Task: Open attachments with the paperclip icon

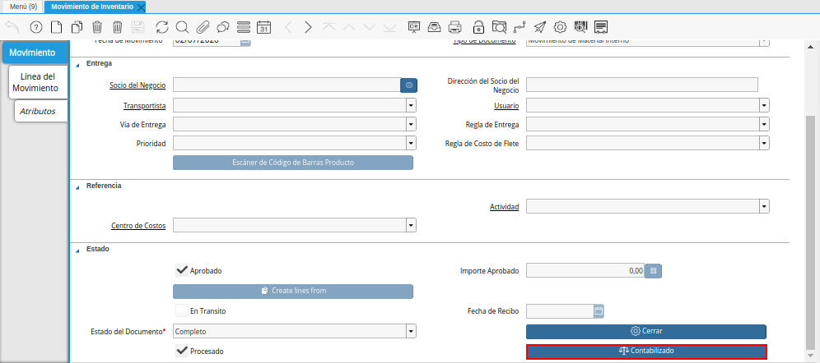Action: pyautogui.click(x=203, y=27)
